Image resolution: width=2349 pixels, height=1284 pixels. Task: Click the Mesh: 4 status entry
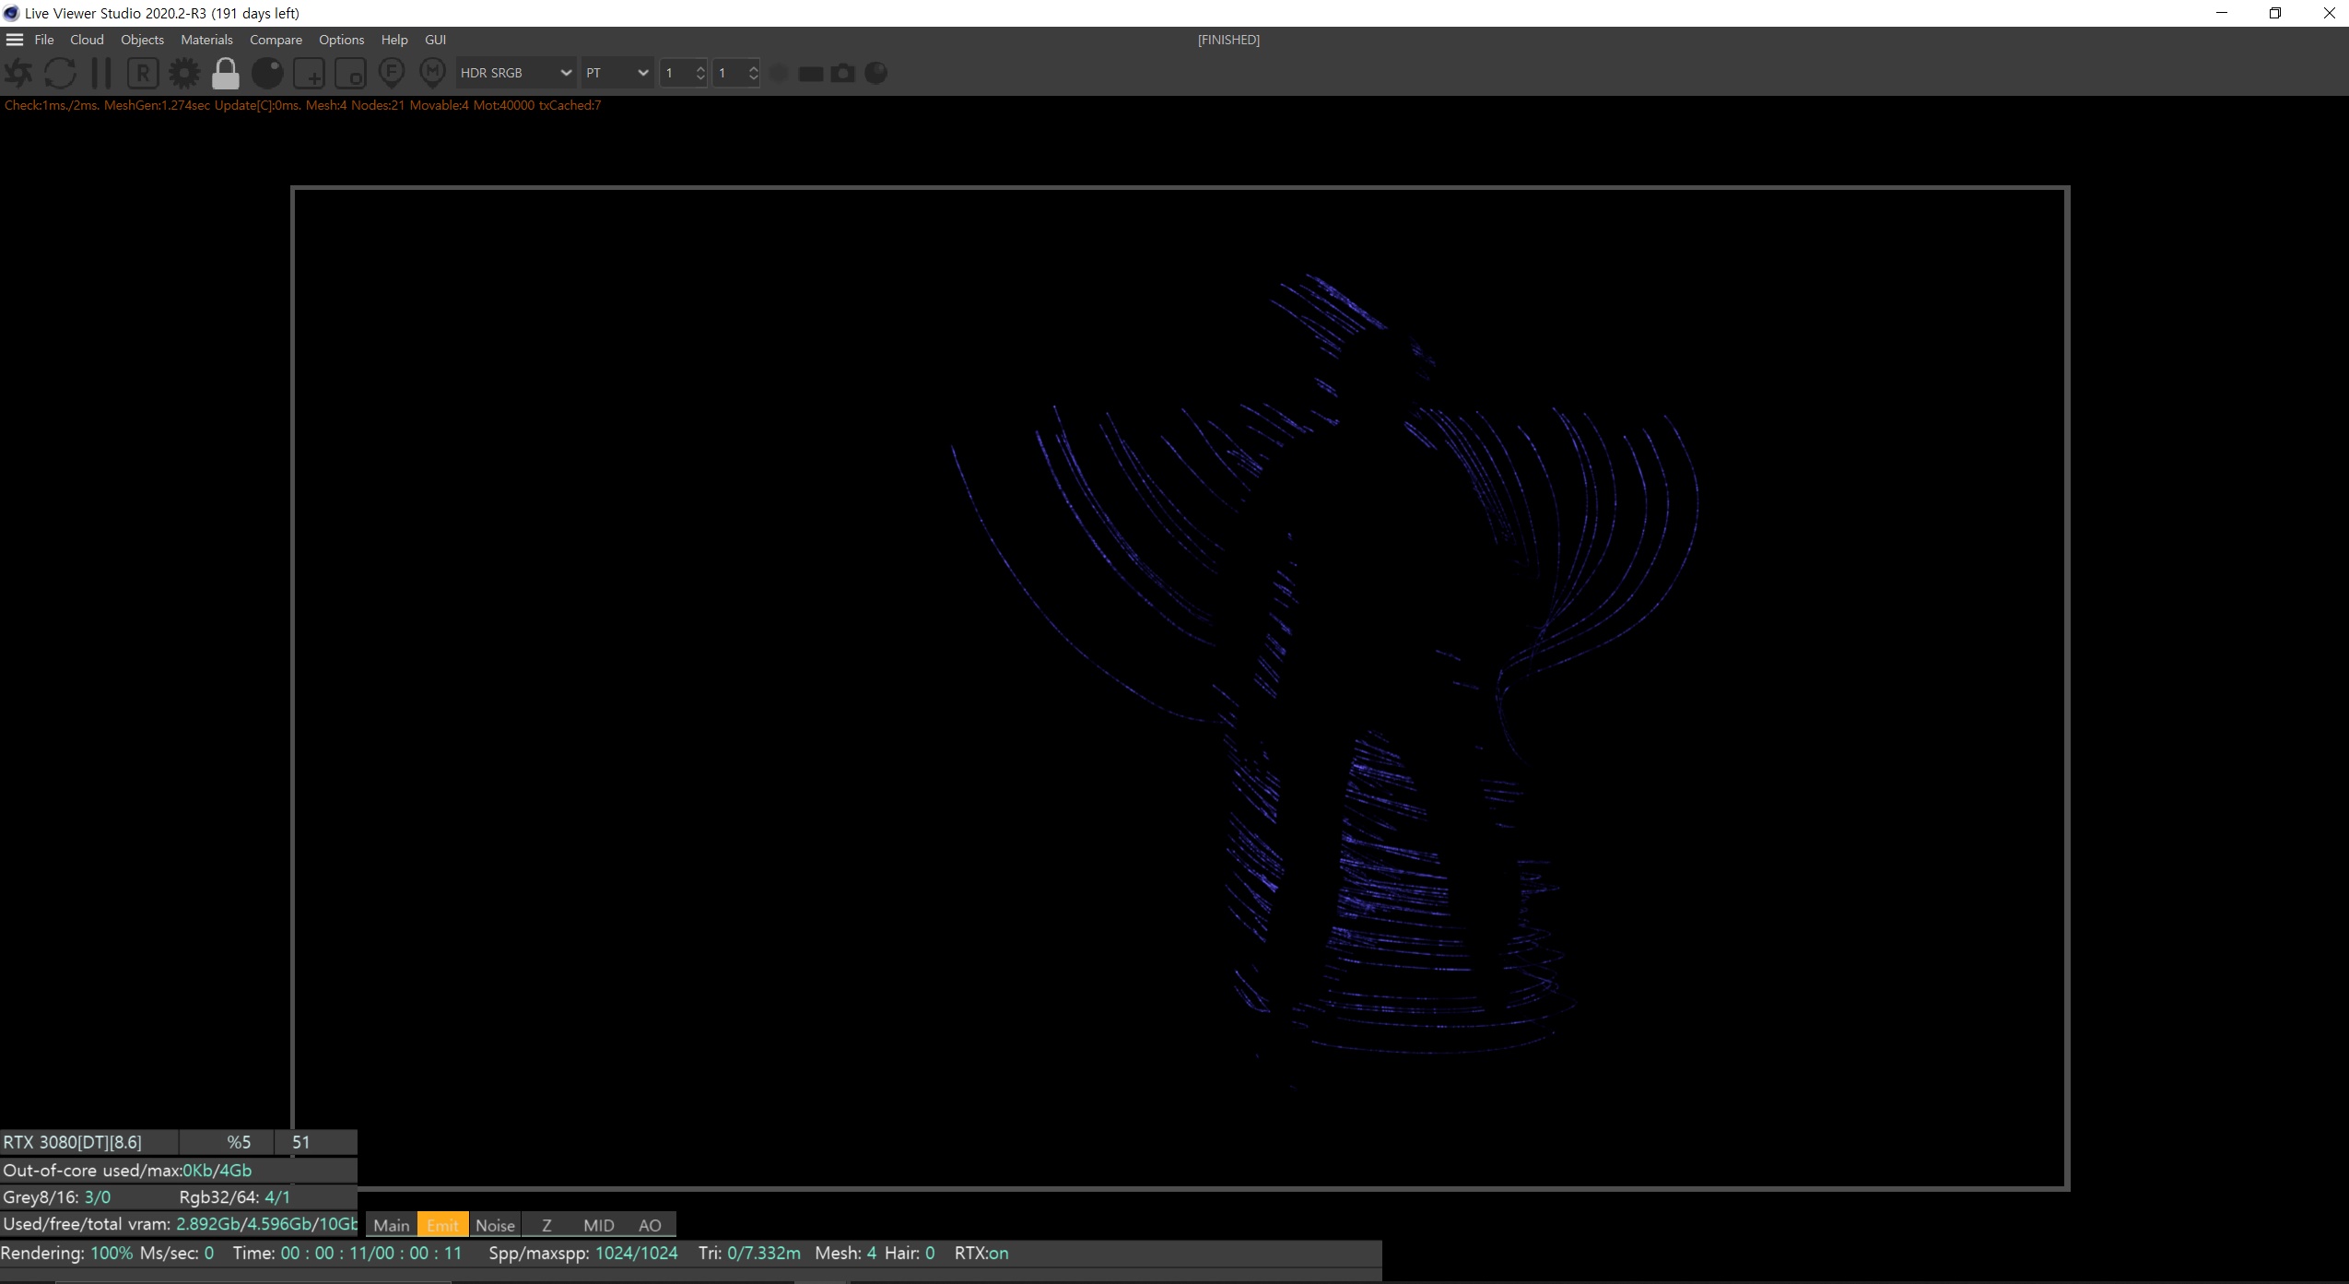[x=845, y=1253]
